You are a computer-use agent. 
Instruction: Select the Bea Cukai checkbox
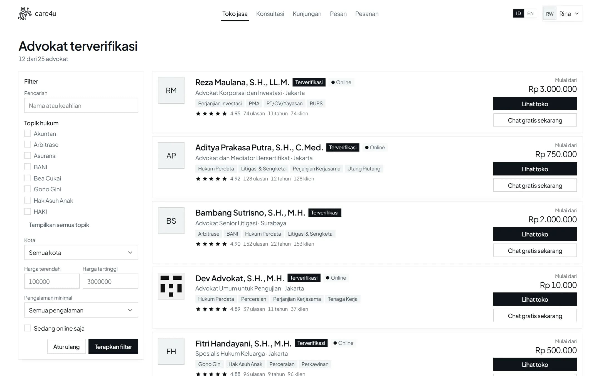[28, 178]
